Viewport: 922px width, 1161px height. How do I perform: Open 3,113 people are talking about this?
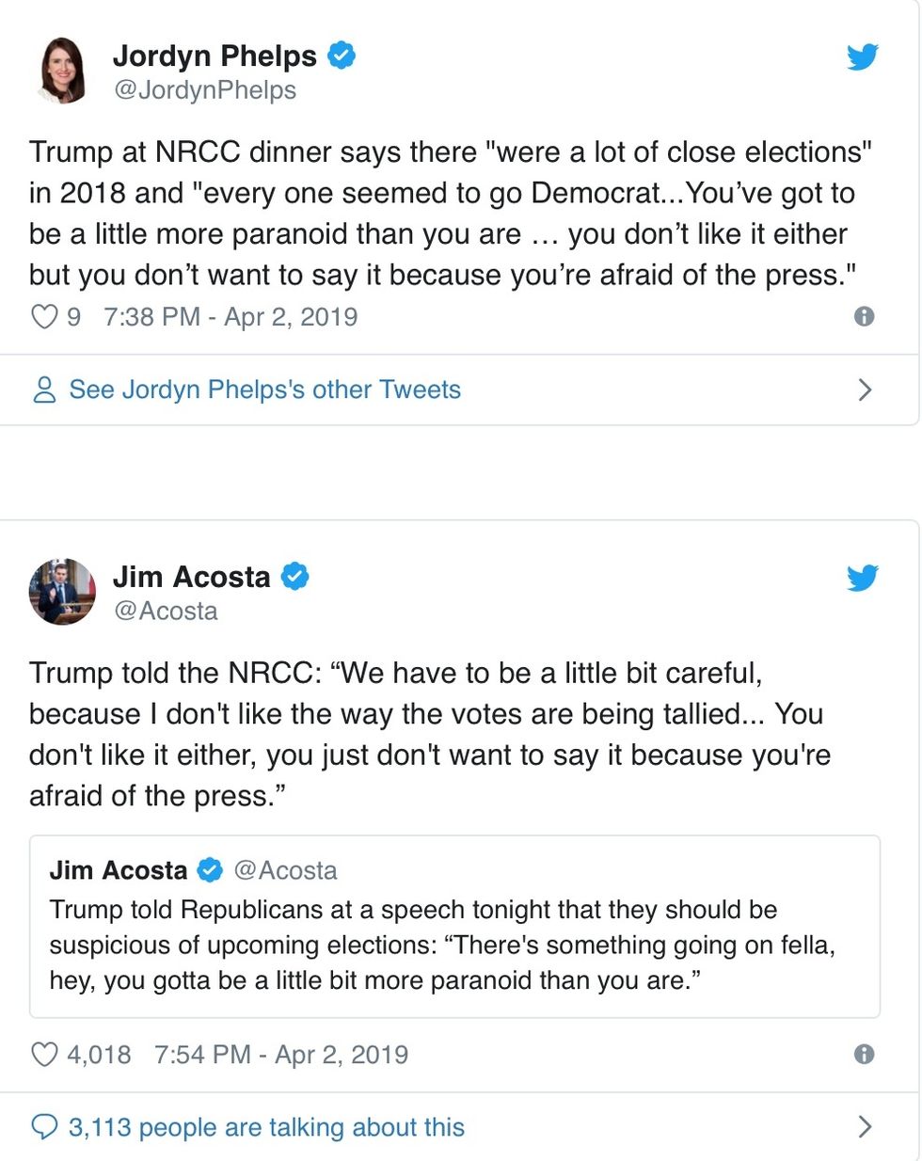pyautogui.click(x=266, y=1127)
